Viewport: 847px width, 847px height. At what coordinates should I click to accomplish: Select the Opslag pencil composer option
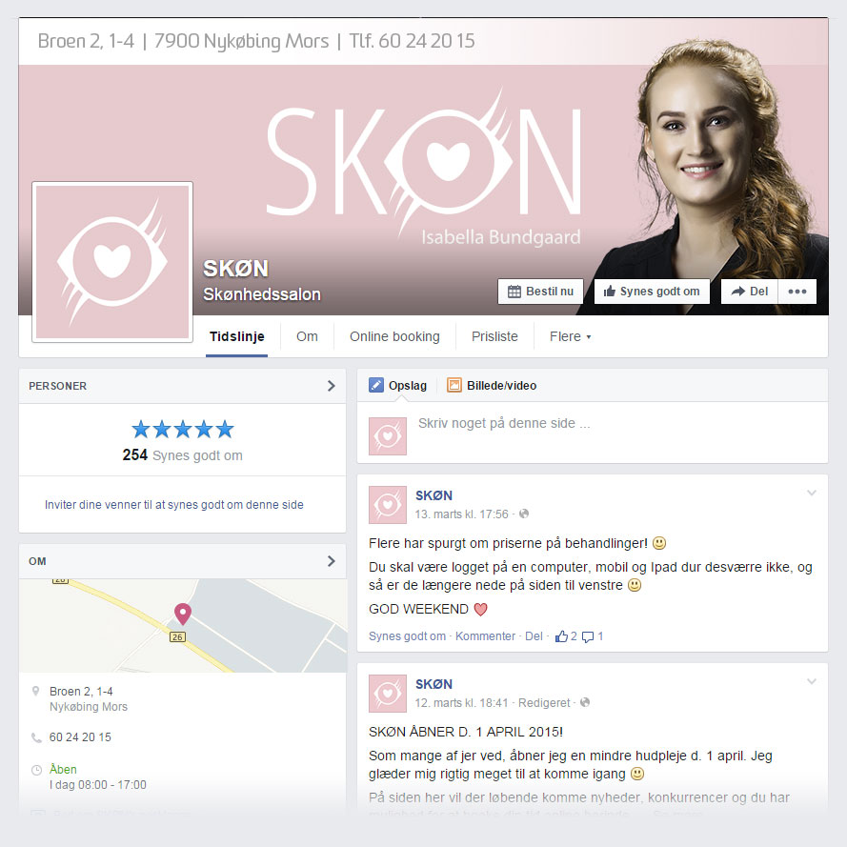397,385
